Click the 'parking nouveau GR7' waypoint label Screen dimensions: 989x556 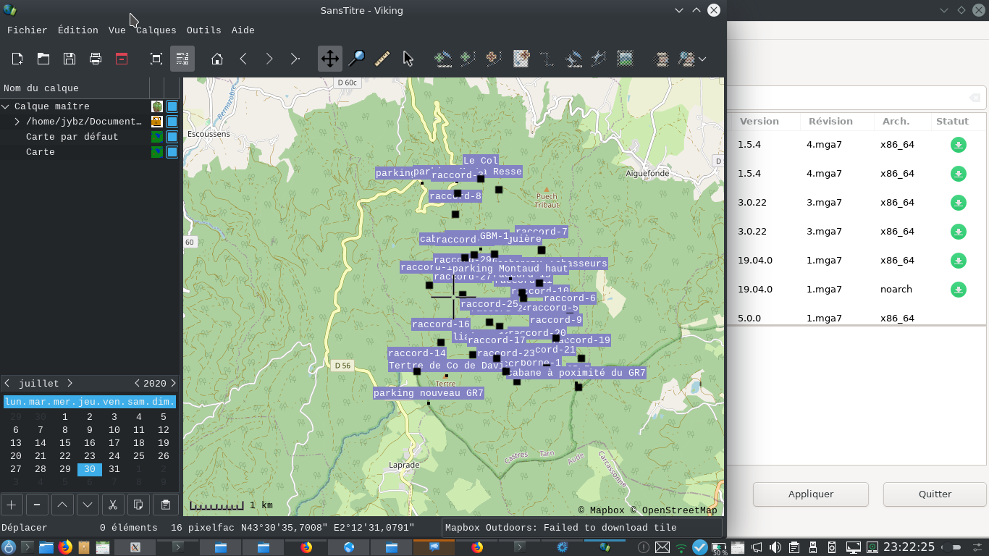point(428,393)
